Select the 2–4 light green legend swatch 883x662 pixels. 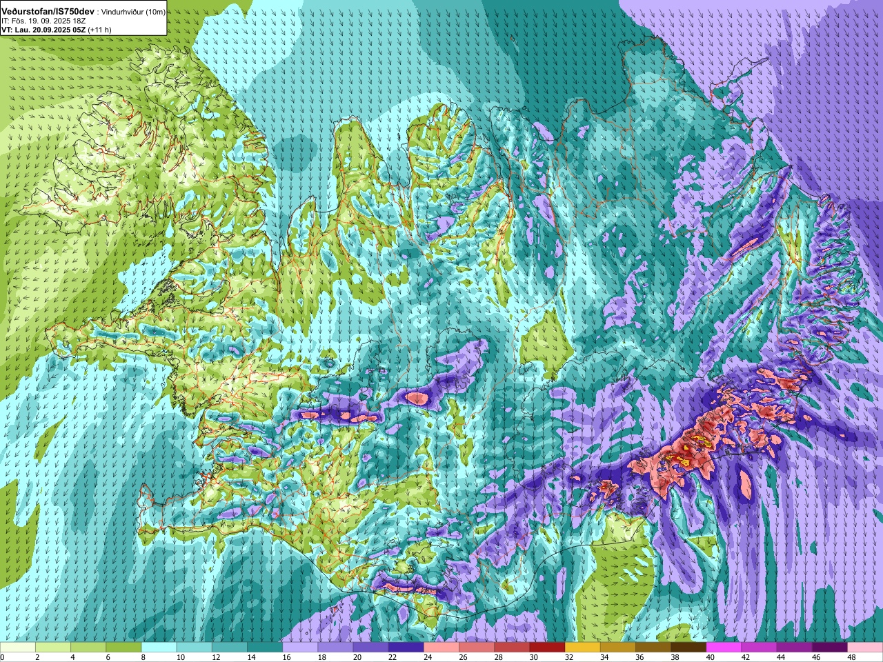53,648
